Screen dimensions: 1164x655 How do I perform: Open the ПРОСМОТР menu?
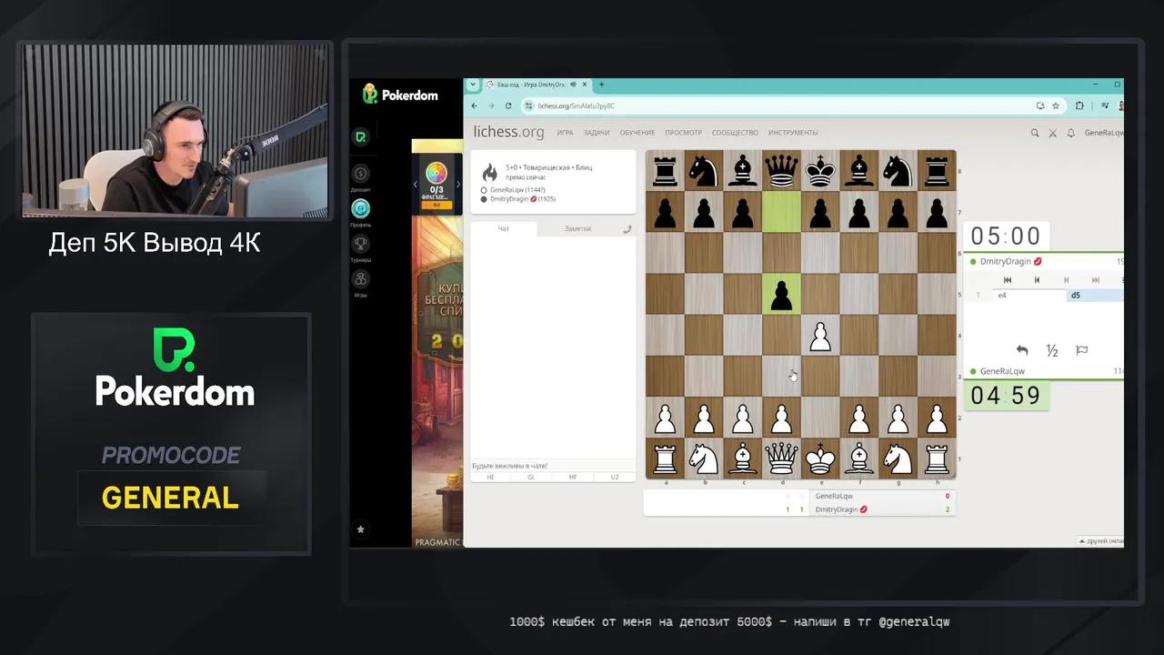click(683, 133)
